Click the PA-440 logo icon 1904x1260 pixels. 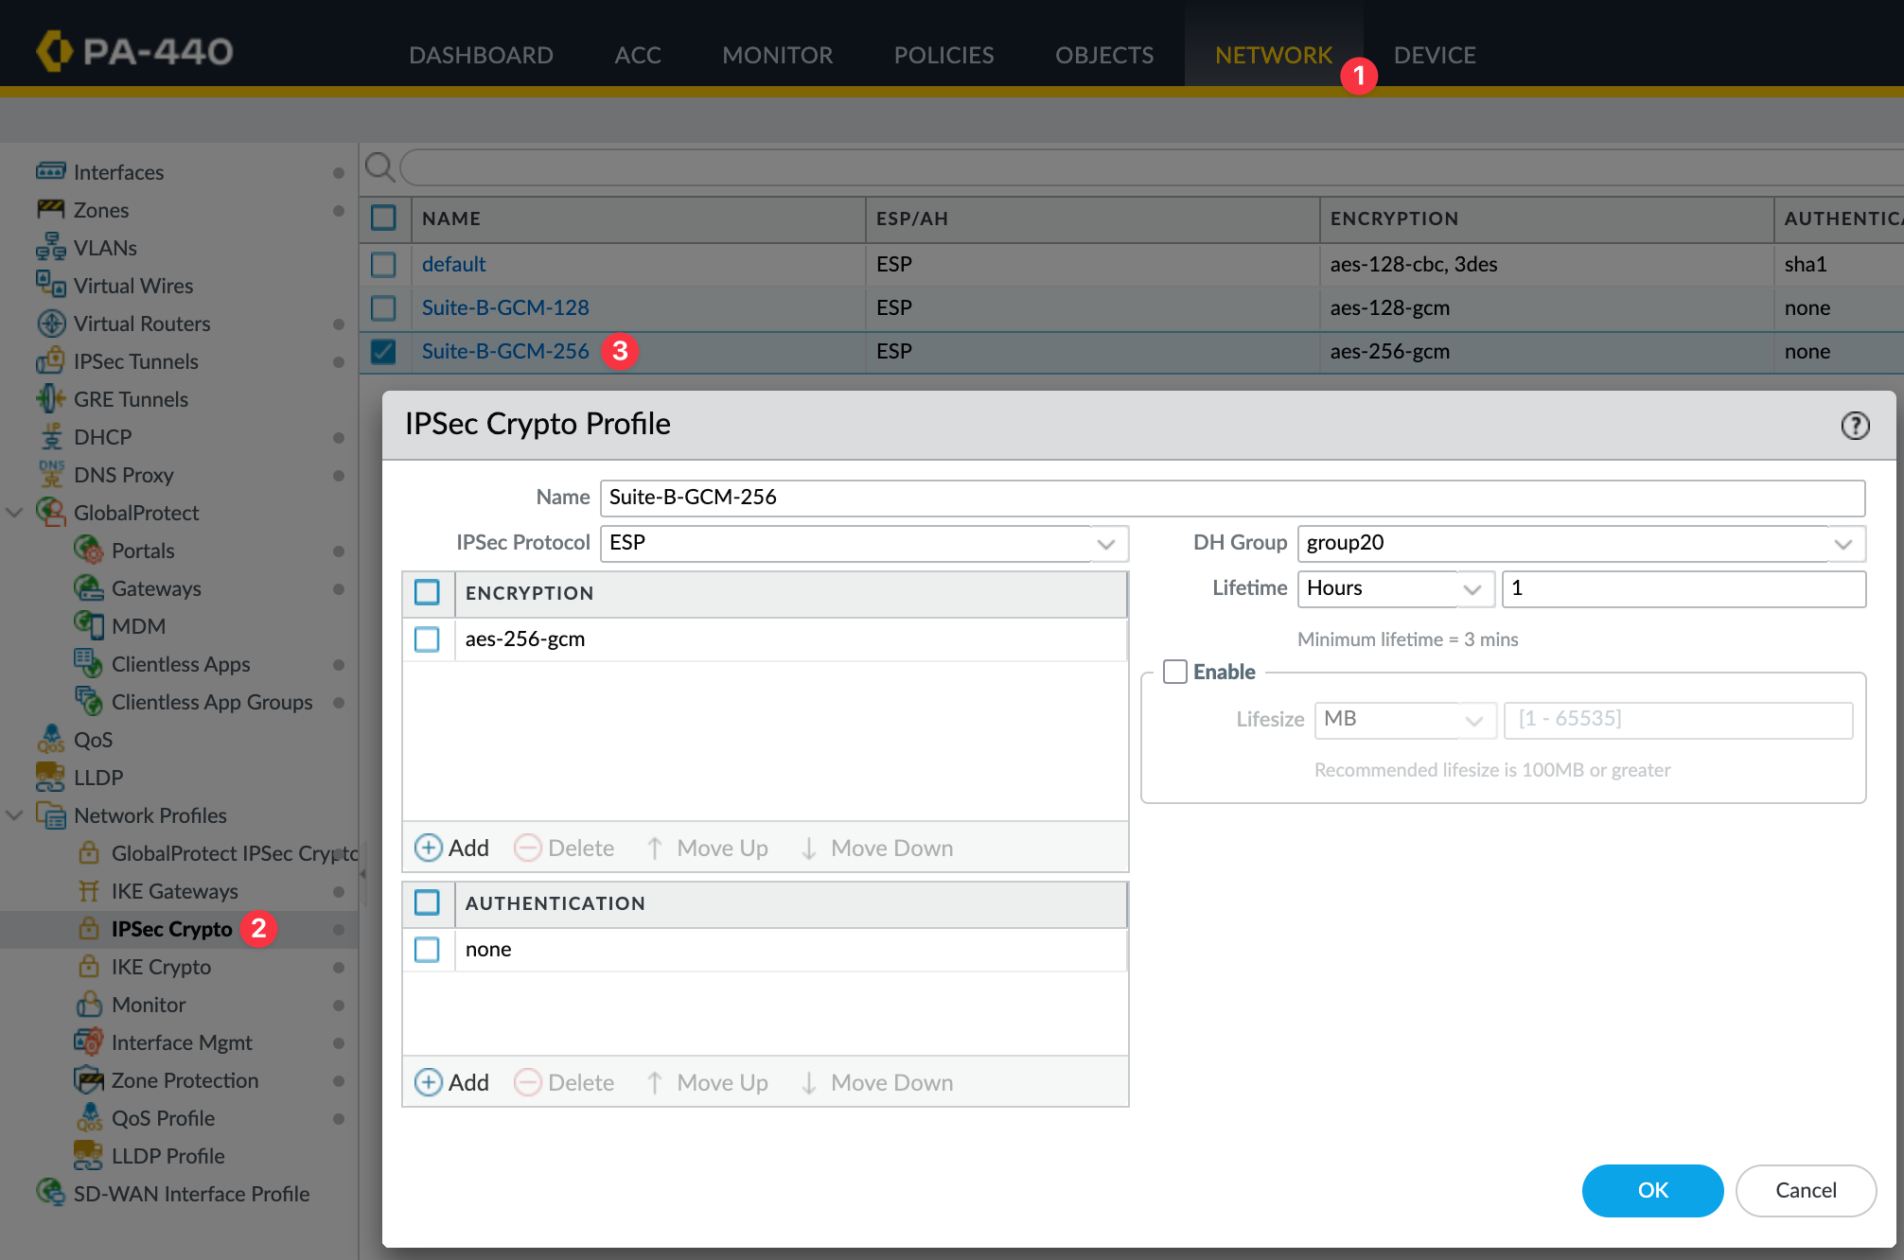point(55,51)
